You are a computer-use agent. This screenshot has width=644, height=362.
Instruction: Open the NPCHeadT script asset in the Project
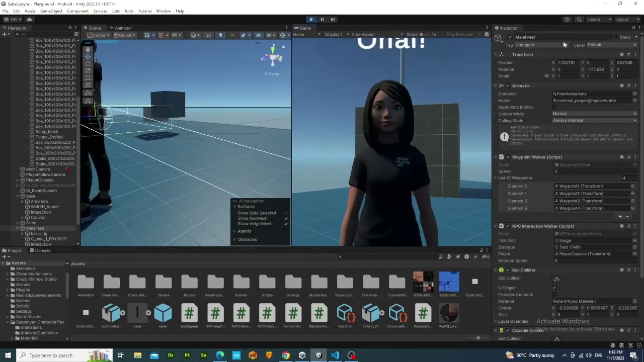coord(215,316)
